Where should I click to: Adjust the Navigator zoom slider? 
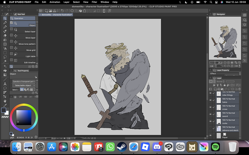coord(216,63)
